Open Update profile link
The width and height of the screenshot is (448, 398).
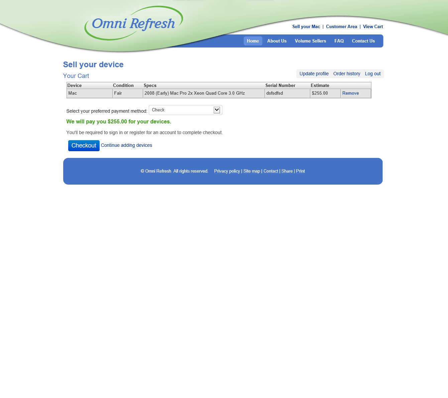314,74
